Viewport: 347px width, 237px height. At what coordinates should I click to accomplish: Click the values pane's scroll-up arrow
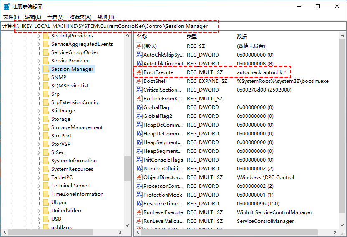point(342,35)
